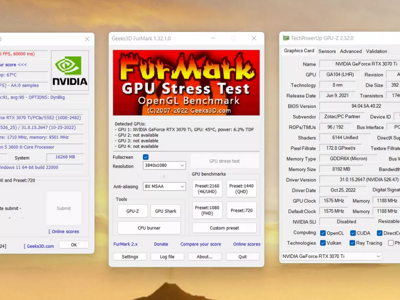Open the Advanced tab in GPU-Z
Image resolution: width=400 pixels, height=300 pixels.
[351, 51]
